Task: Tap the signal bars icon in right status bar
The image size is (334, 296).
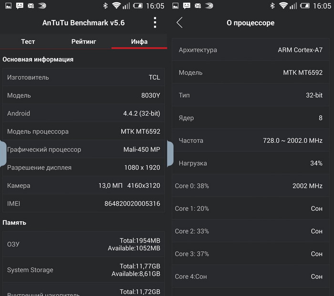Action: tap(293, 6)
